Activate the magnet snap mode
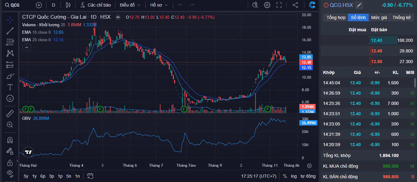The image size is (417, 182). click(x=10, y=140)
